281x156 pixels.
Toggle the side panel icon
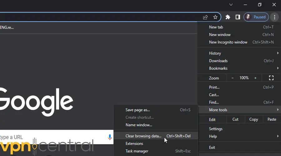238,17
